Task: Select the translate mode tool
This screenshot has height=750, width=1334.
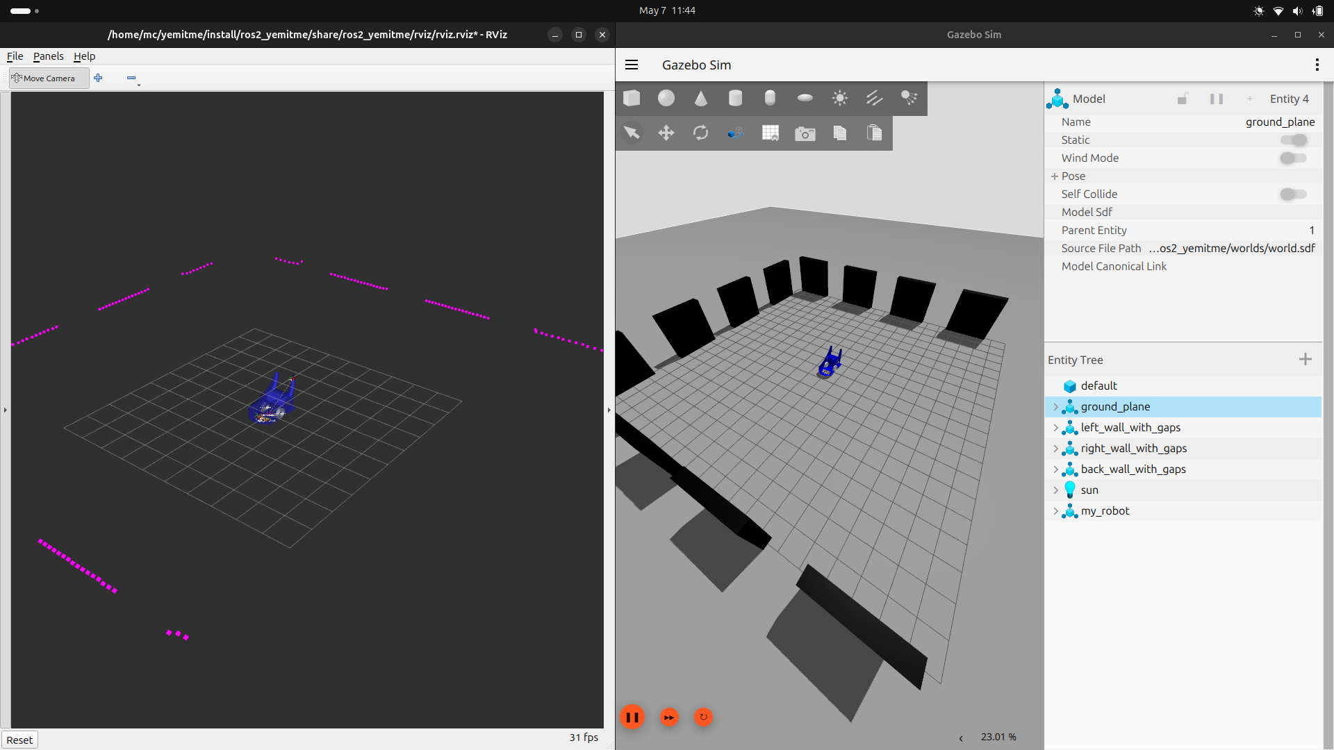Action: 666,133
